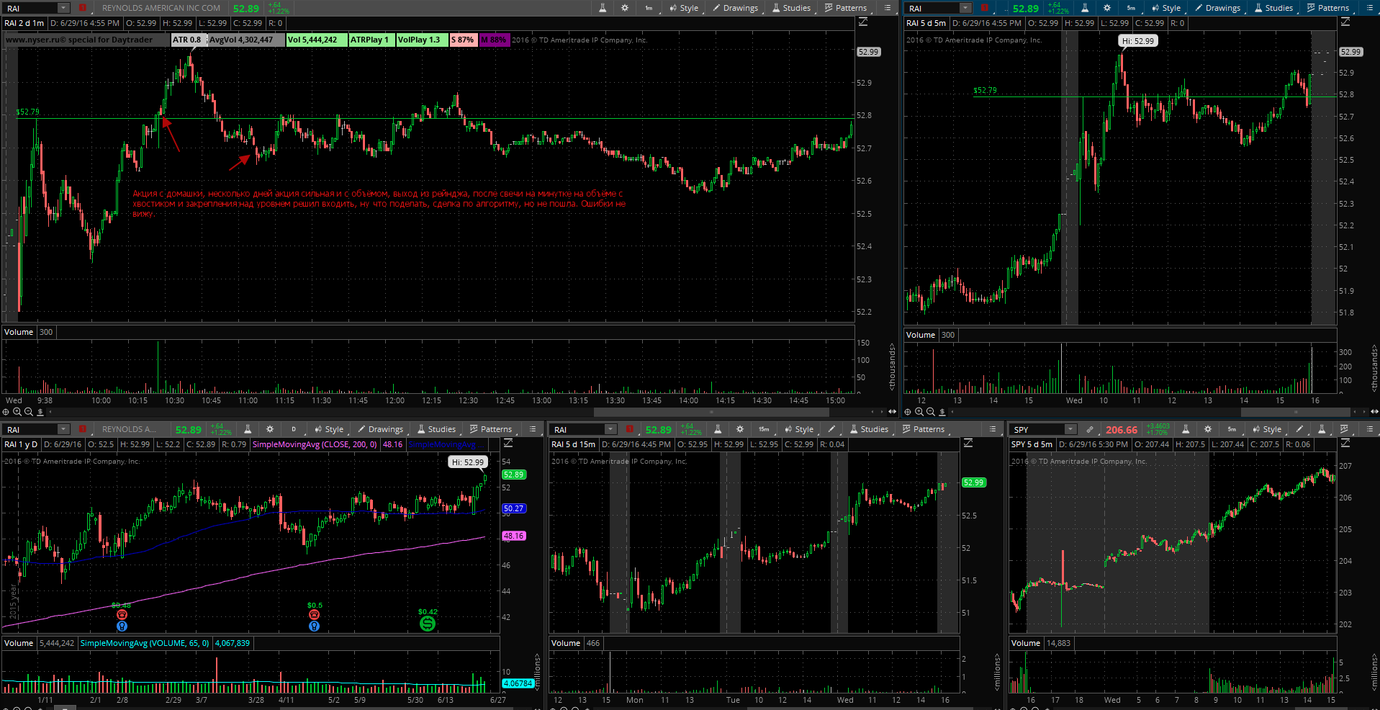Open the Patterns menu of the RAI 1m chart
The width and height of the screenshot is (1380, 710).
845,8
